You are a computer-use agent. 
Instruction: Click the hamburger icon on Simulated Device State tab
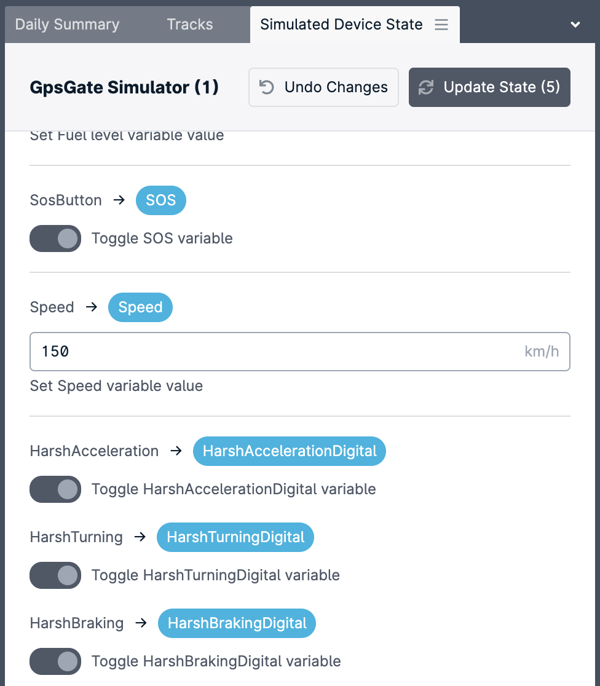tap(441, 25)
